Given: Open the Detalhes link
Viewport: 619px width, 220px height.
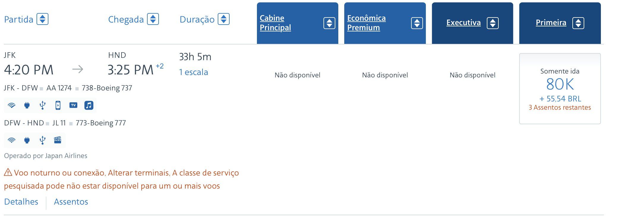Looking at the screenshot, I should coord(21,202).
